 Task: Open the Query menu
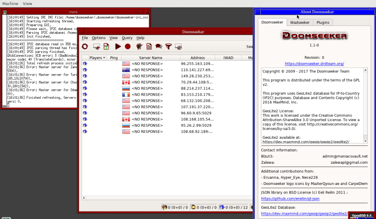127,38
